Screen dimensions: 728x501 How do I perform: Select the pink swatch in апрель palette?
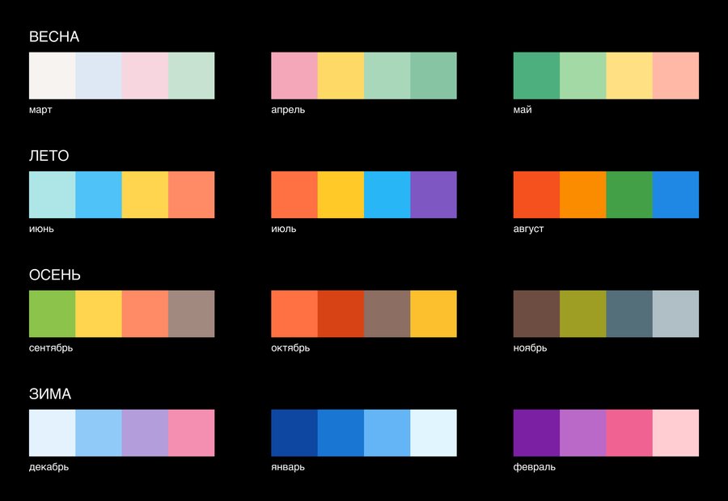(x=294, y=76)
